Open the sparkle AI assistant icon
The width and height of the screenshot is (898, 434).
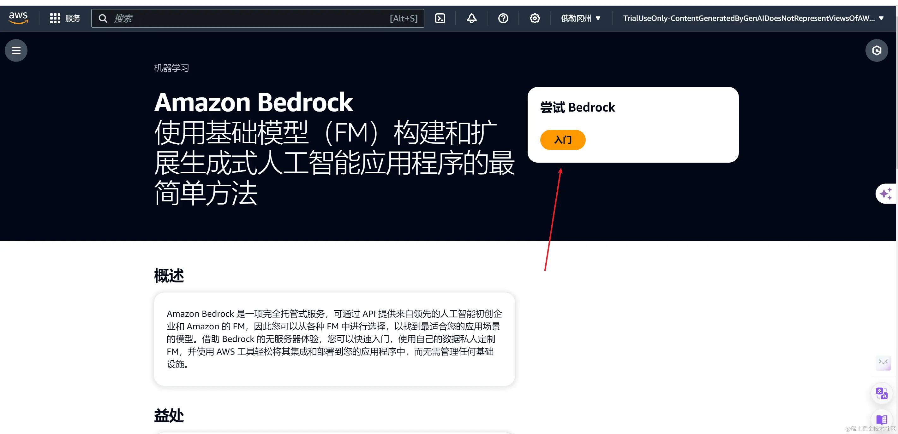[885, 194]
